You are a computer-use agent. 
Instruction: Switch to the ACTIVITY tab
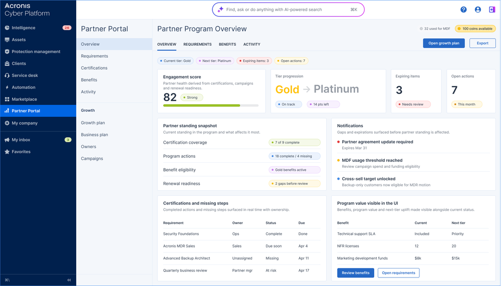(x=252, y=45)
